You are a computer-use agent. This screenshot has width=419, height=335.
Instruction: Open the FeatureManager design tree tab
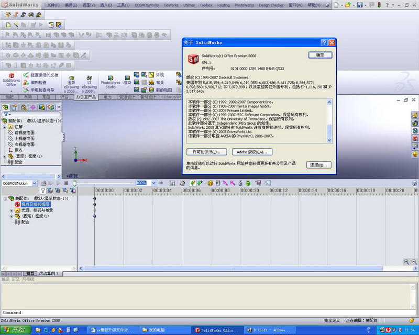tap(5, 107)
